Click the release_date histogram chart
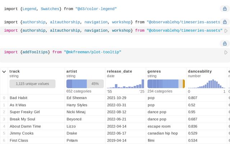The width and height of the screenshot is (230, 144). pos(125,84)
